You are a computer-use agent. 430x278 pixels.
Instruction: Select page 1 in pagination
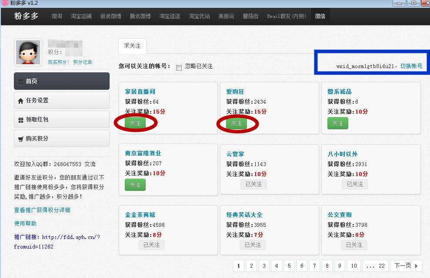click(239, 266)
